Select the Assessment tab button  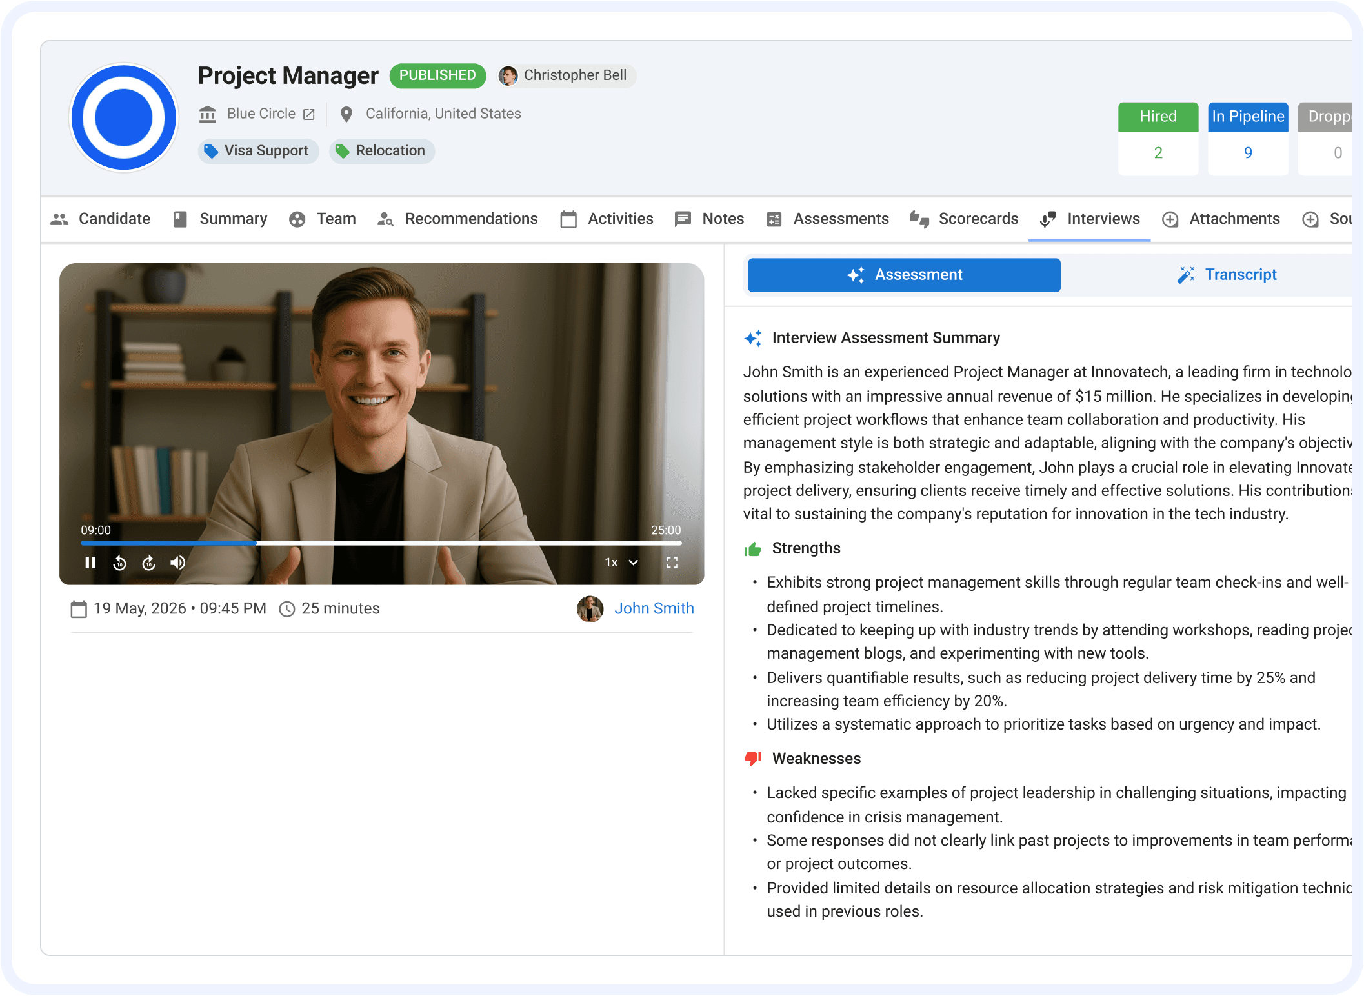coord(903,275)
